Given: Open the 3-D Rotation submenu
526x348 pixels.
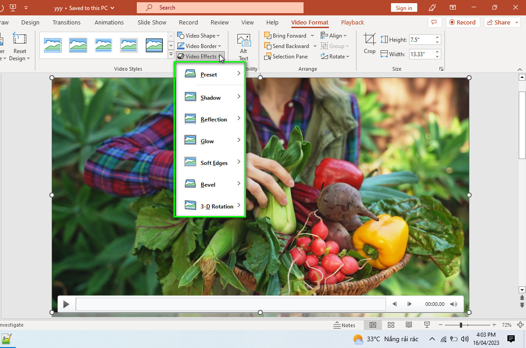Looking at the screenshot, I should tap(210, 206).
